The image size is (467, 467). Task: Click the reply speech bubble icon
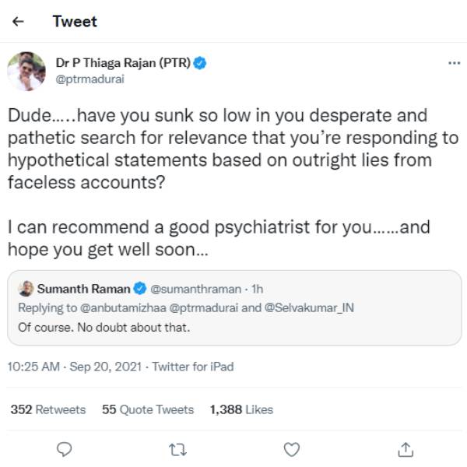pos(65,448)
